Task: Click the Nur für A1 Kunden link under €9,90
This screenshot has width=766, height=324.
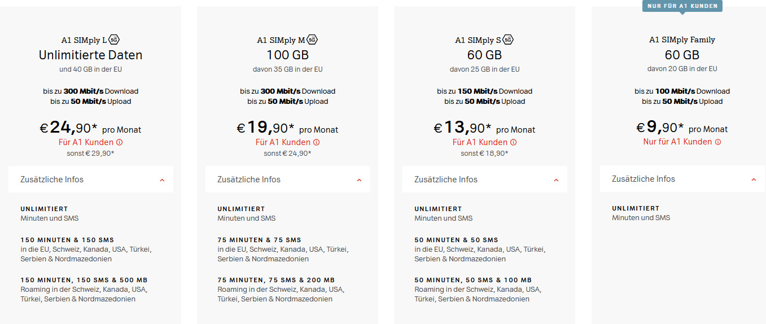Action: (x=677, y=142)
